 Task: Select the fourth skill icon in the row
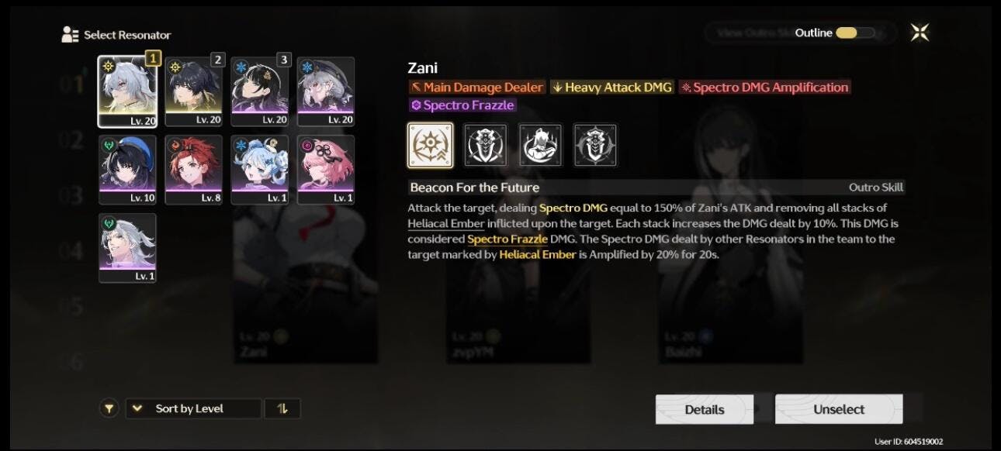point(595,145)
